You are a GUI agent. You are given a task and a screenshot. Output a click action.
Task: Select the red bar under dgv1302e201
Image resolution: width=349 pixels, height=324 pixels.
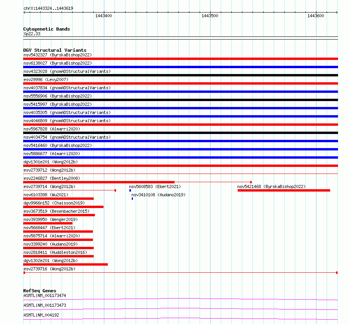[x=65, y=264]
